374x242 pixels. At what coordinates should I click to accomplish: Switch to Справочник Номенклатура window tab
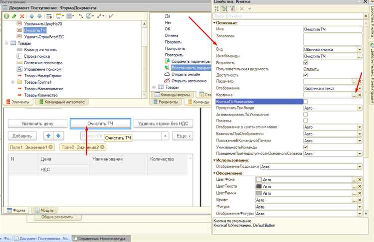(x=101, y=239)
